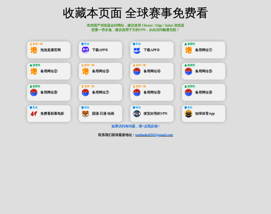The height and width of the screenshot is (214, 271).
Task: Click the tomhanks0203@gmail.com email link
Action: click(154, 135)
